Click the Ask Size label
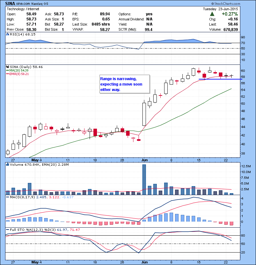The width and height of the screenshot is (256, 265). (x=52, y=19)
